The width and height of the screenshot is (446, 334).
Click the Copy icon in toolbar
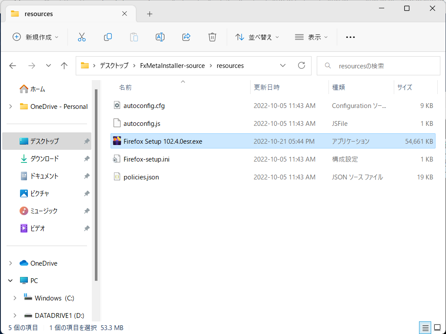[x=108, y=37]
